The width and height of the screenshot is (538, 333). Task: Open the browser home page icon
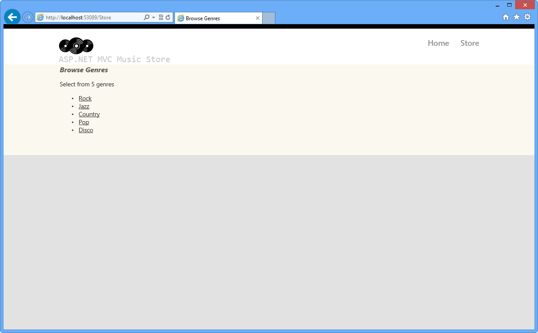(505, 17)
